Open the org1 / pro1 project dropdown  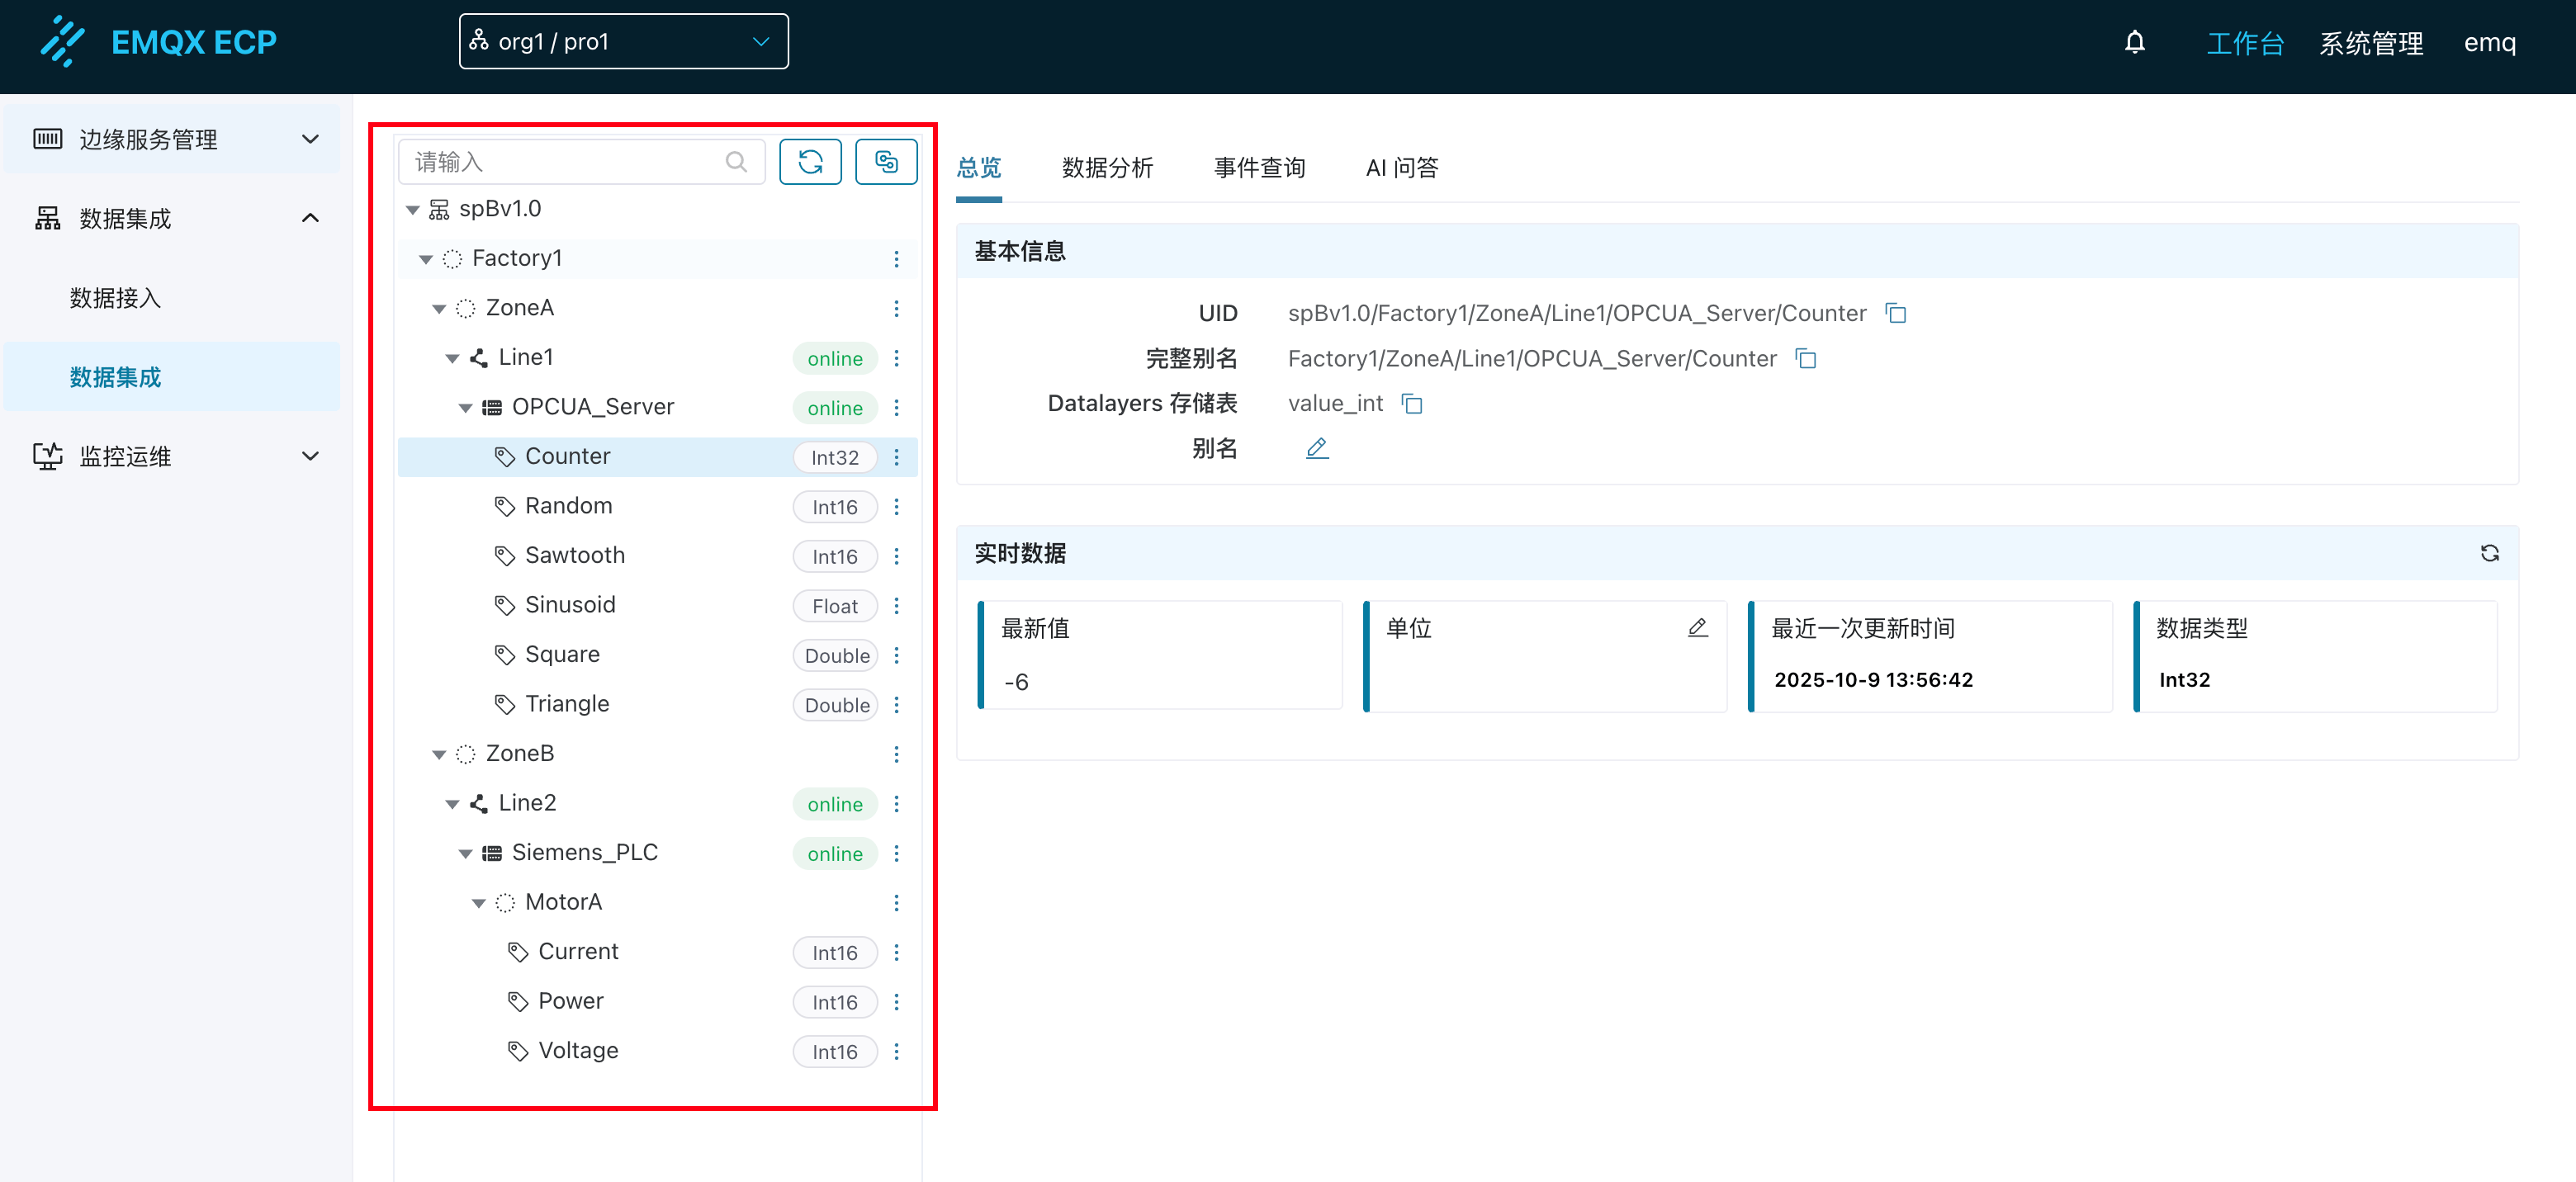tap(623, 42)
